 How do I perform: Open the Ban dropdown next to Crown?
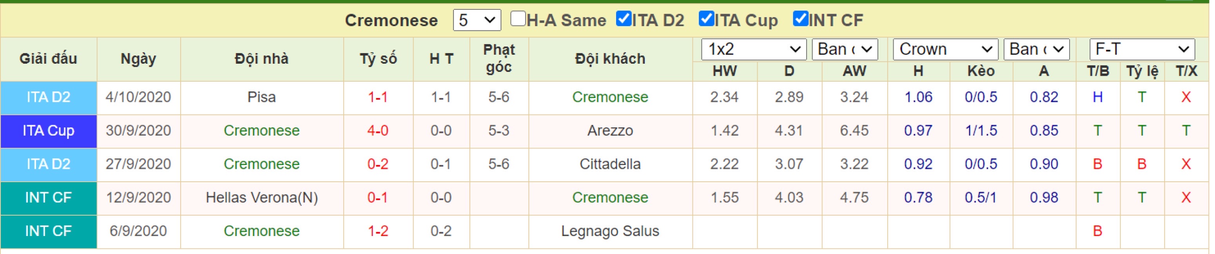(x=1036, y=49)
